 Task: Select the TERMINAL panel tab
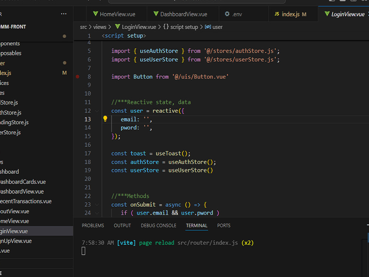197,225
